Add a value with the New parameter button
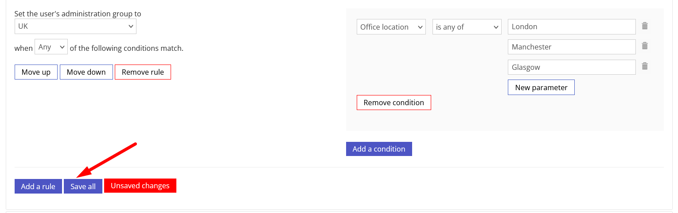 (x=541, y=87)
